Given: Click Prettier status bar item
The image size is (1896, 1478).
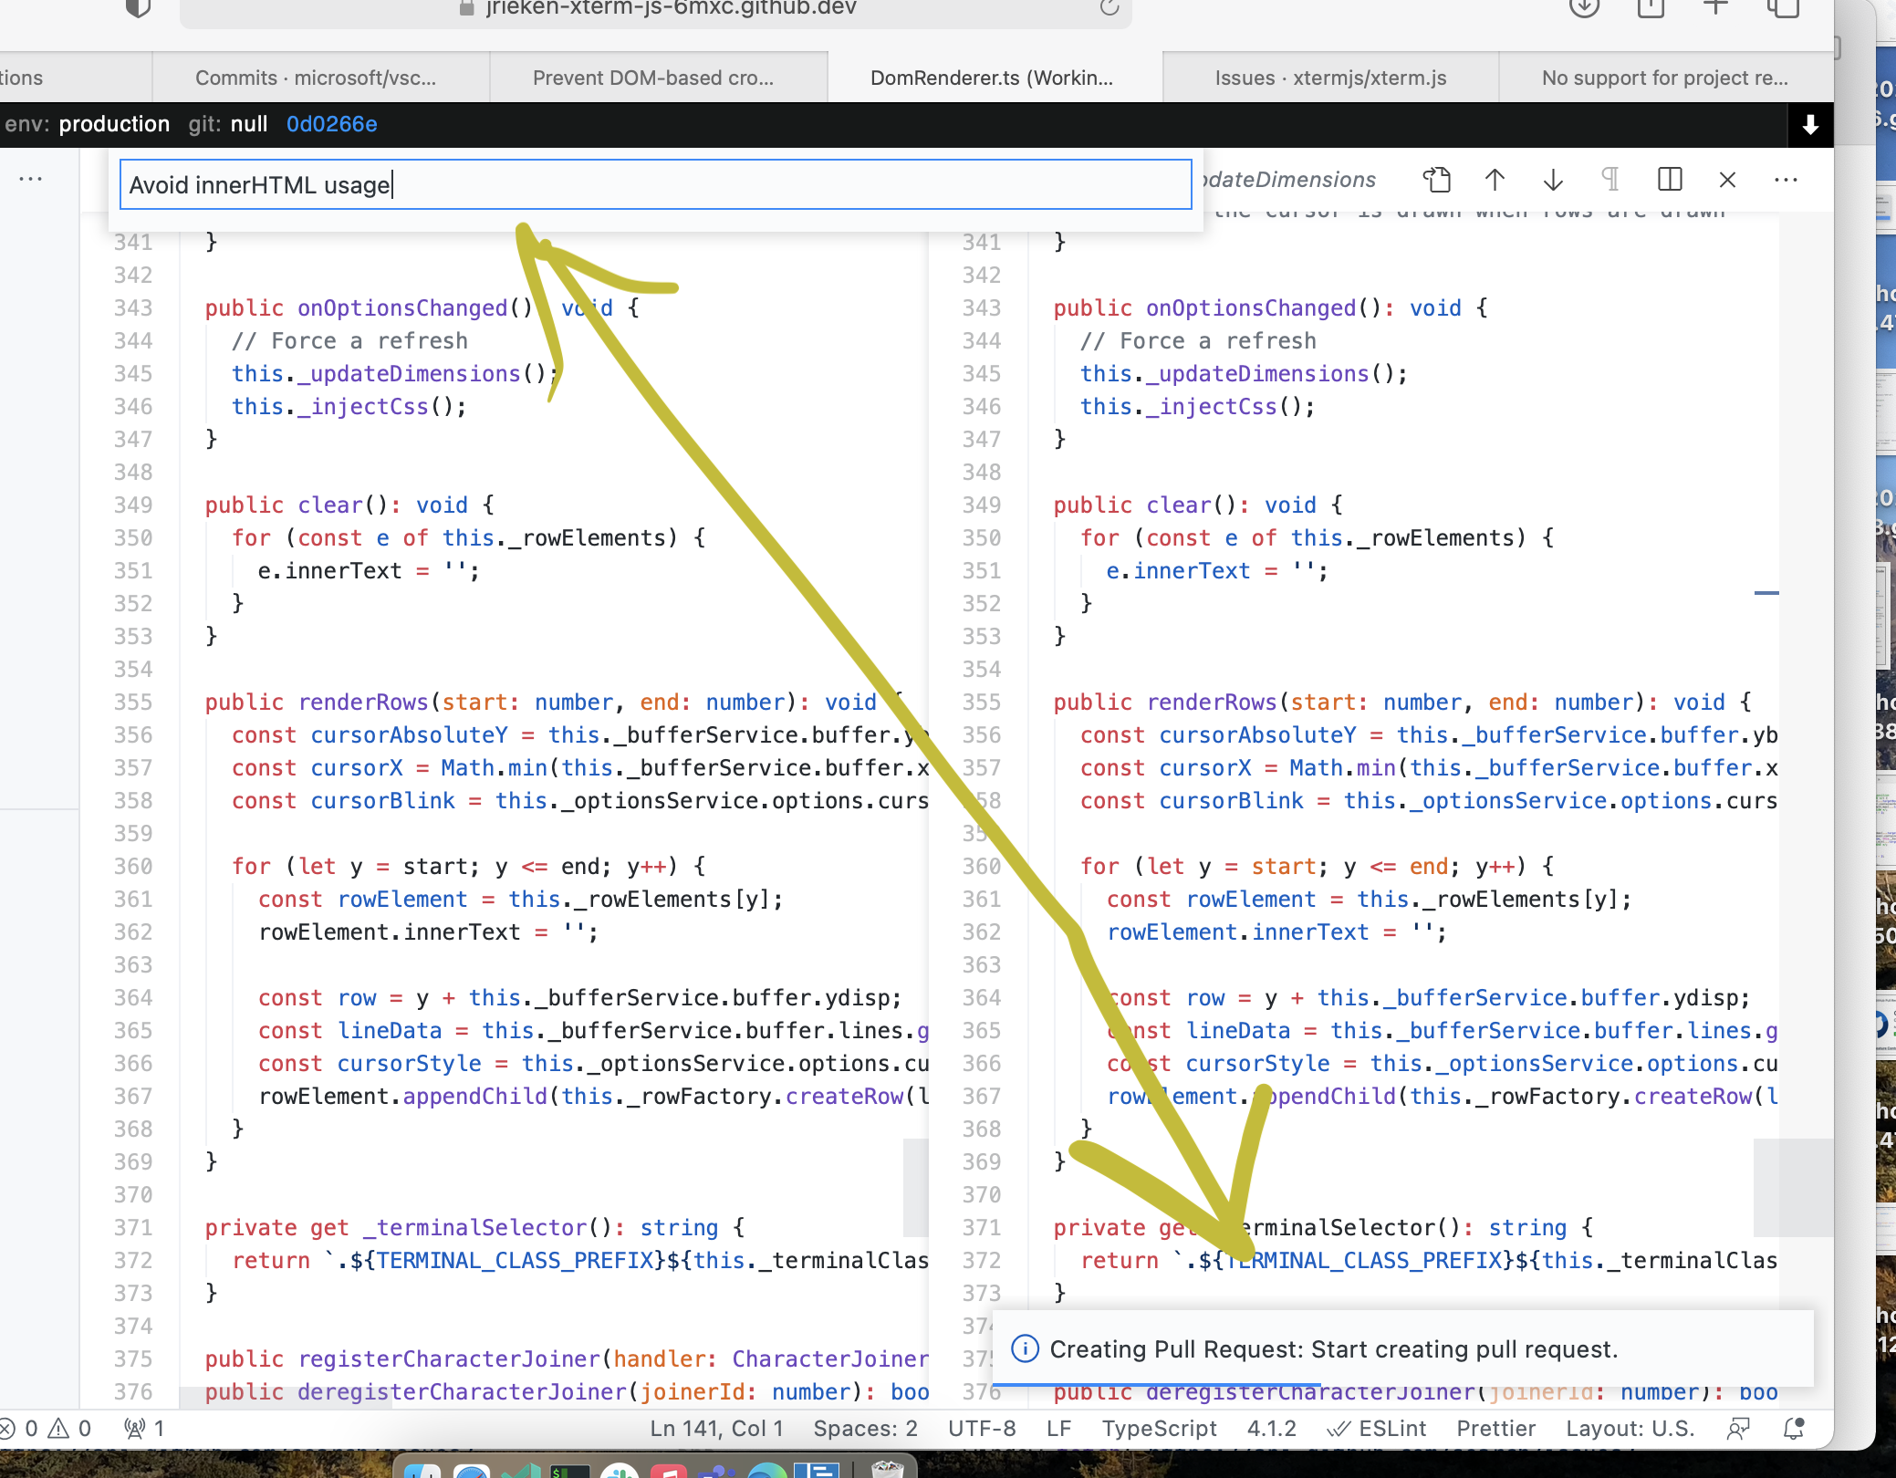Looking at the screenshot, I should (1496, 1429).
